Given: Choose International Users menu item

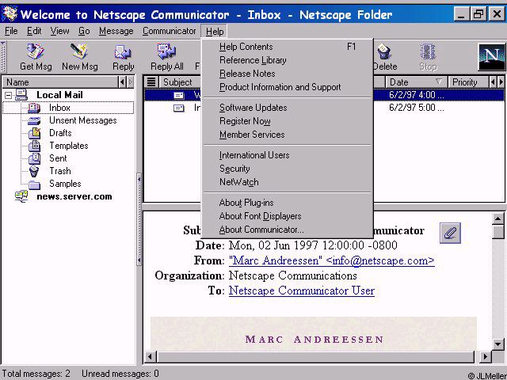Looking at the screenshot, I should pyautogui.click(x=288, y=155).
